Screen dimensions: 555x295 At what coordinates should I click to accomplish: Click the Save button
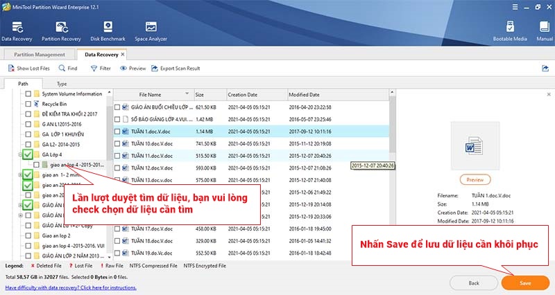point(525,283)
